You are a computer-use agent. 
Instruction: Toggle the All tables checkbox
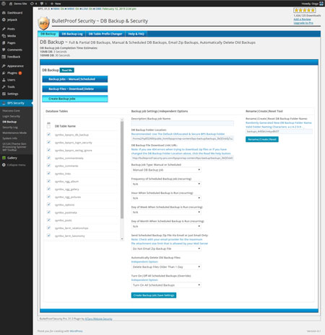(x=48, y=126)
